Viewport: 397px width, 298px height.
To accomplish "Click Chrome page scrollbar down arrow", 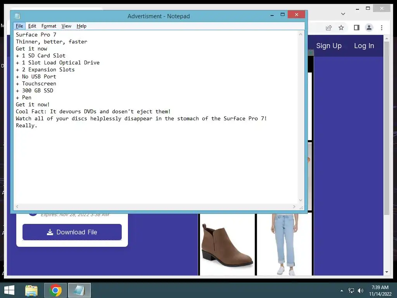I will coord(387,272).
